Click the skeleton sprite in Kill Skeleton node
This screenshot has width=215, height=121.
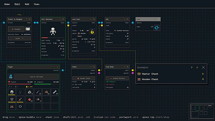tap(53, 31)
